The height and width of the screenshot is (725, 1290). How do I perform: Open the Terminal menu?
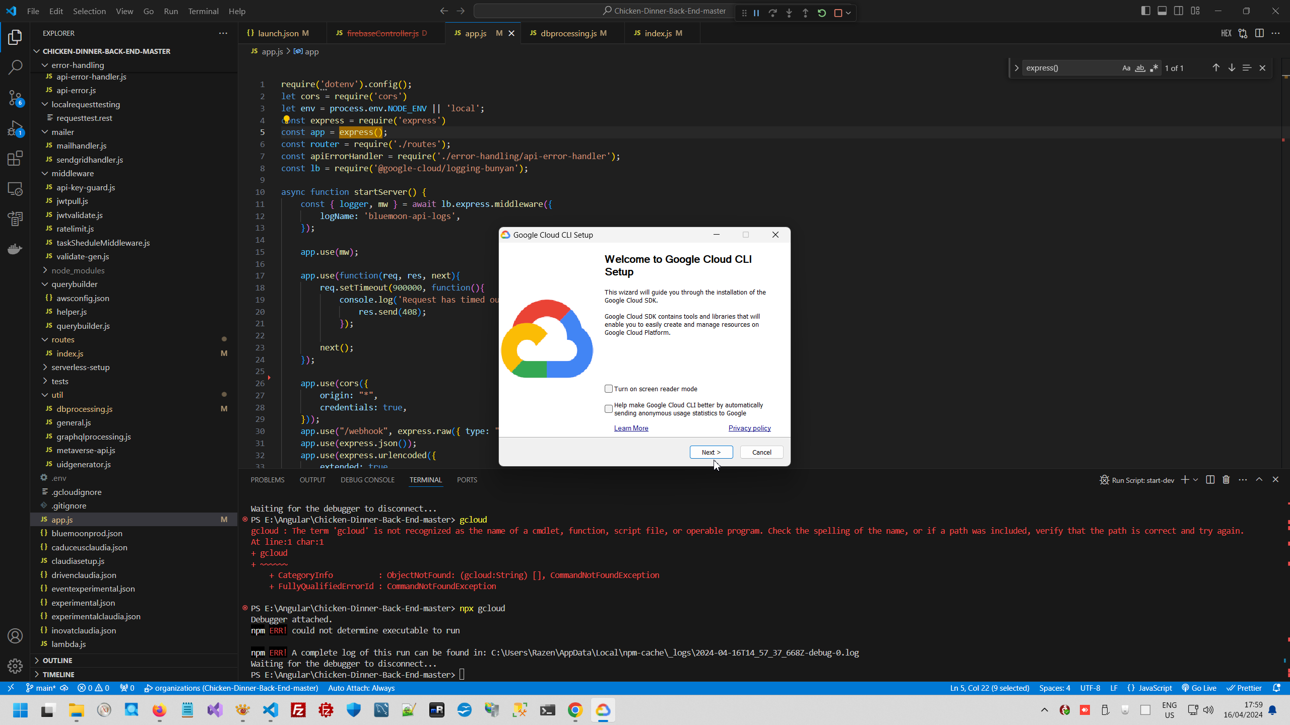[x=203, y=11]
